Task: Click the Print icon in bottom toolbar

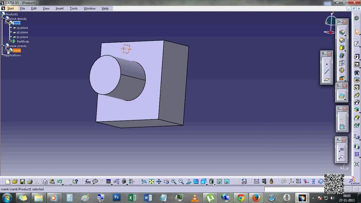Action: [x=30, y=182]
